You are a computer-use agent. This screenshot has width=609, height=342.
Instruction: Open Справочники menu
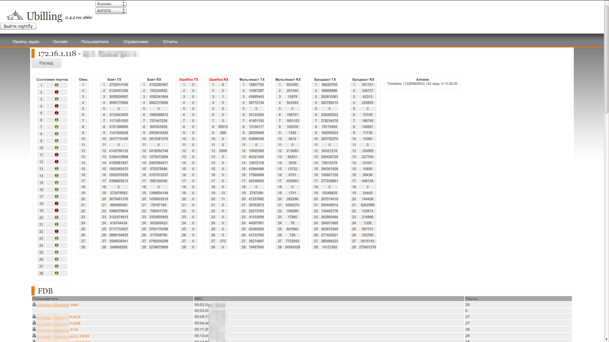[136, 42]
